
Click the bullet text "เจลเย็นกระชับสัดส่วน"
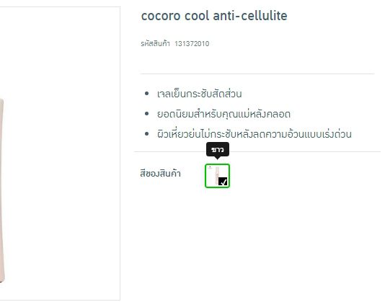[200, 94]
